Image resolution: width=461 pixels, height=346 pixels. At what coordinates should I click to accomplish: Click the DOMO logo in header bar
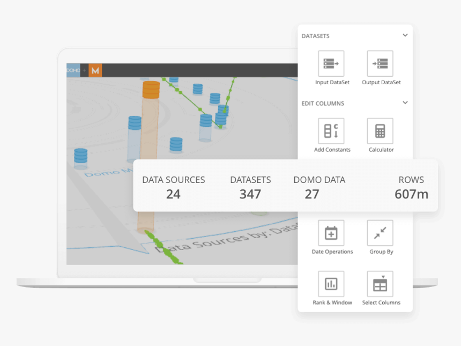pos(73,70)
